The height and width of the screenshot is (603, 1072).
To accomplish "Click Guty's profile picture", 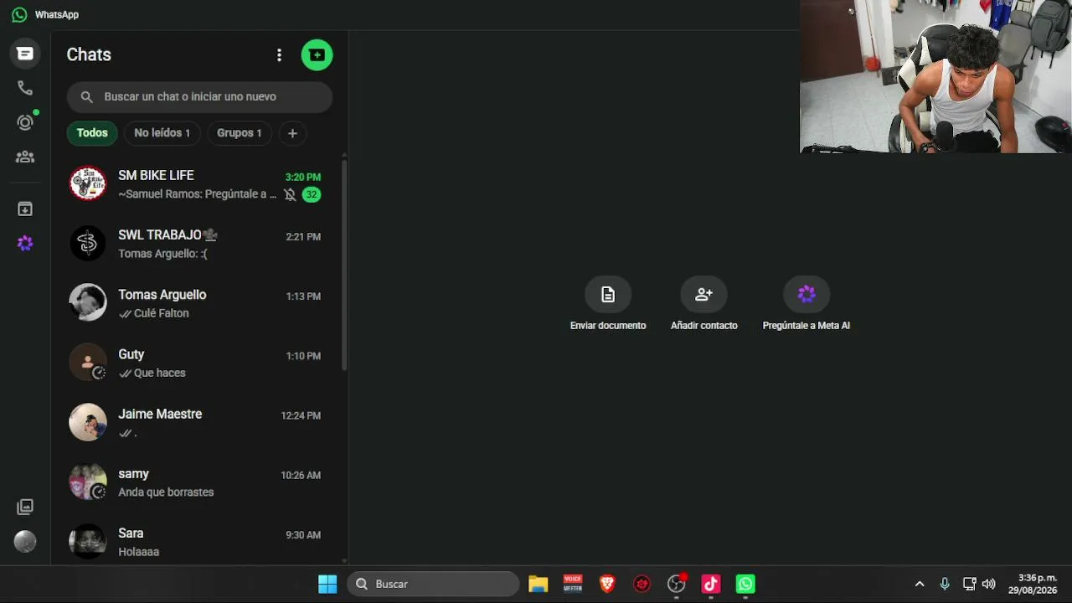I will click(x=88, y=362).
